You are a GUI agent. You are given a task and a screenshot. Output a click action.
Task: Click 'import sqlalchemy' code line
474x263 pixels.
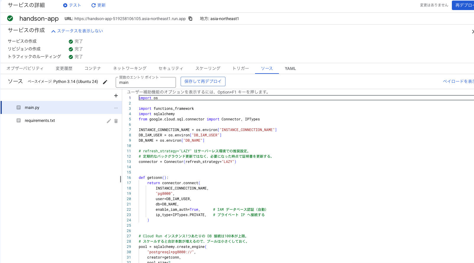tap(157, 114)
